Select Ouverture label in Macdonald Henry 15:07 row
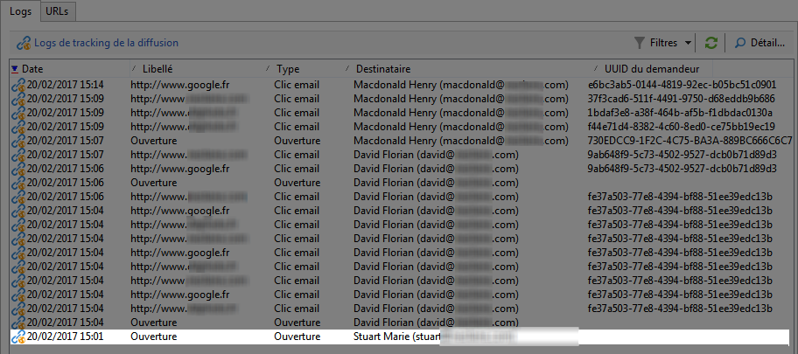Viewport: 798px width, 354px height. [154, 141]
